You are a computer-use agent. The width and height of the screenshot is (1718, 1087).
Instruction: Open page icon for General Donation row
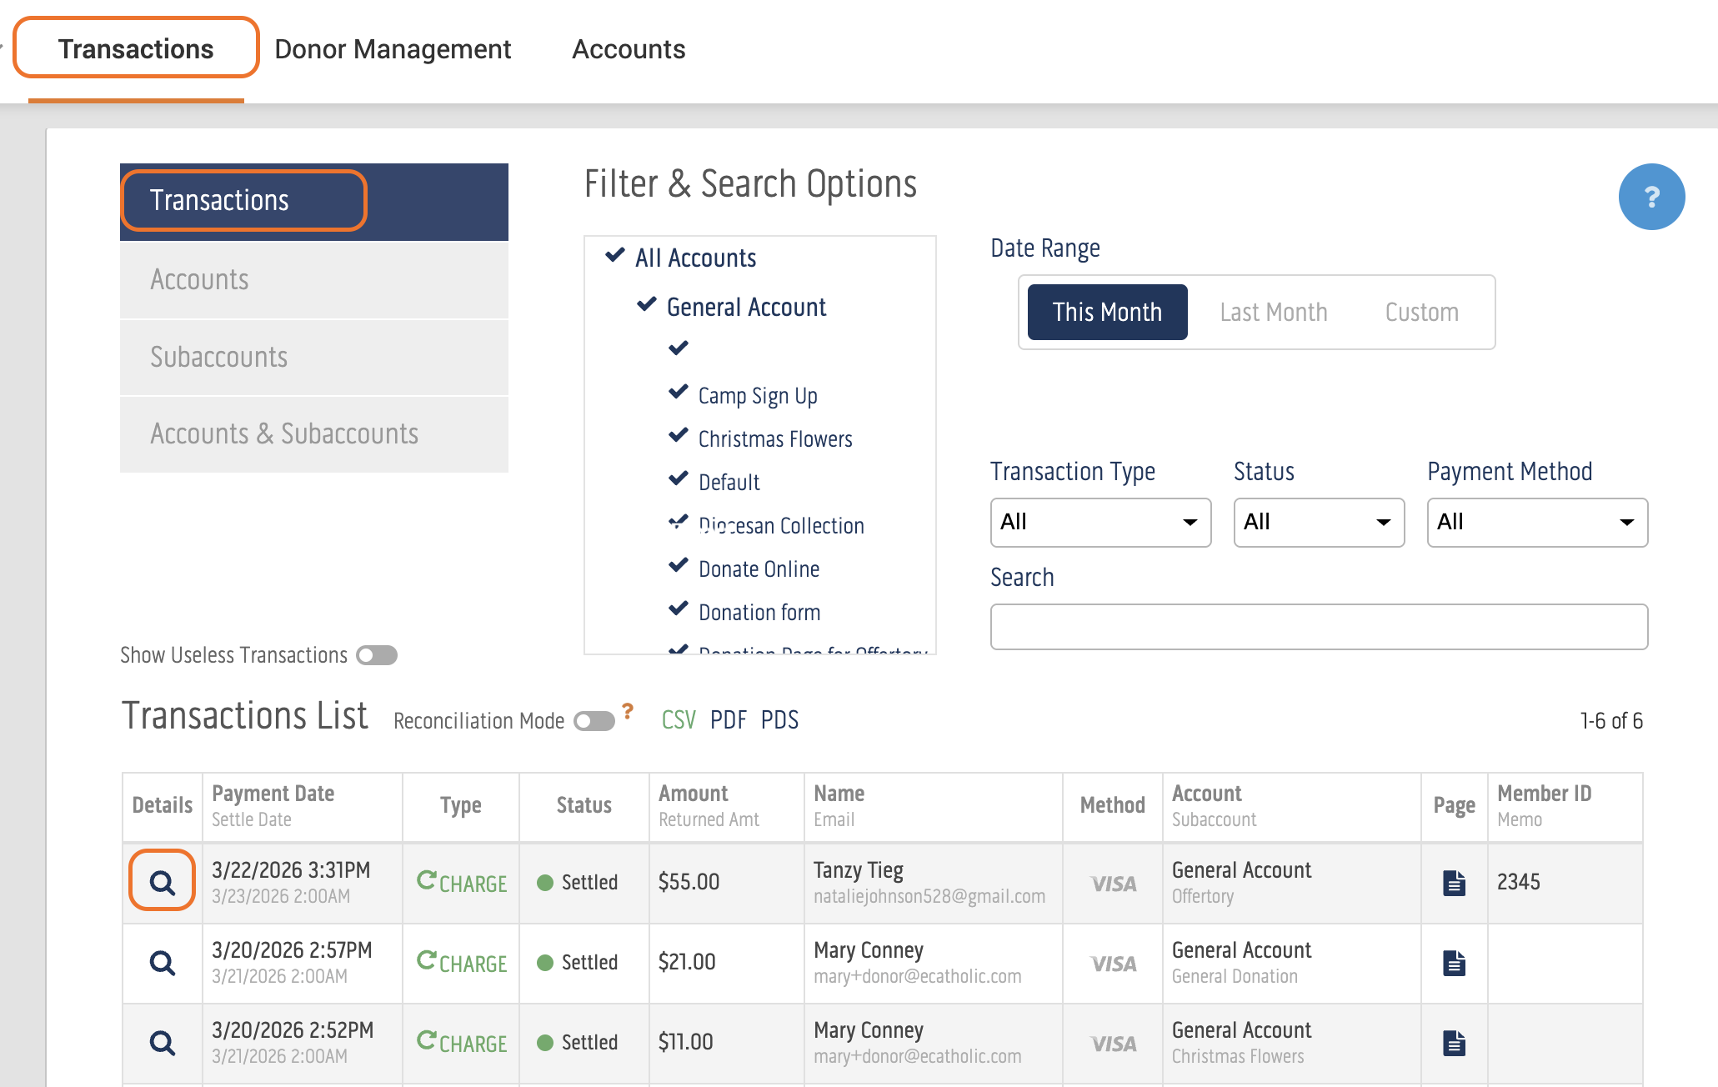(1454, 963)
